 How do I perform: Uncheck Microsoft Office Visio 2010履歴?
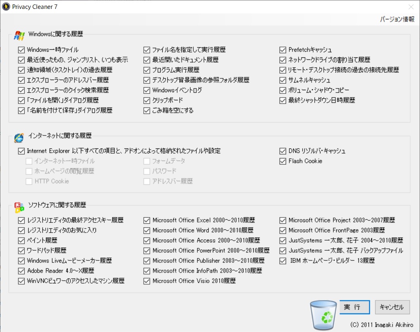pyautogui.click(x=146, y=281)
